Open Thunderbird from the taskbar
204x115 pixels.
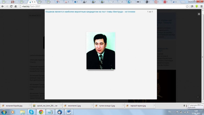click(59, 112)
